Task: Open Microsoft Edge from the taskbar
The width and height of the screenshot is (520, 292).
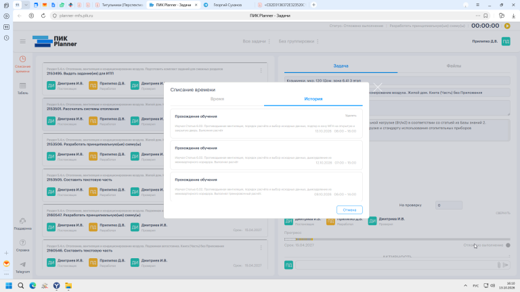Action: [32, 286]
